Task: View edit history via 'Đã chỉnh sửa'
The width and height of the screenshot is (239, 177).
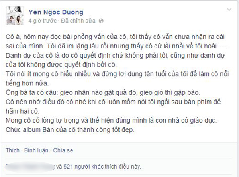Action: coord(78,21)
